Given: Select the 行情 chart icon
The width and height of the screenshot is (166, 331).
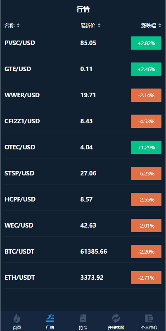Looking at the screenshot, I should [50, 318].
